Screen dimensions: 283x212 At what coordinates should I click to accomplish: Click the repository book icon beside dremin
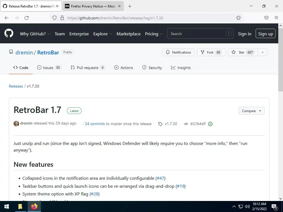coord(11,52)
